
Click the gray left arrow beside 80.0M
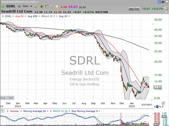pos(153,114)
